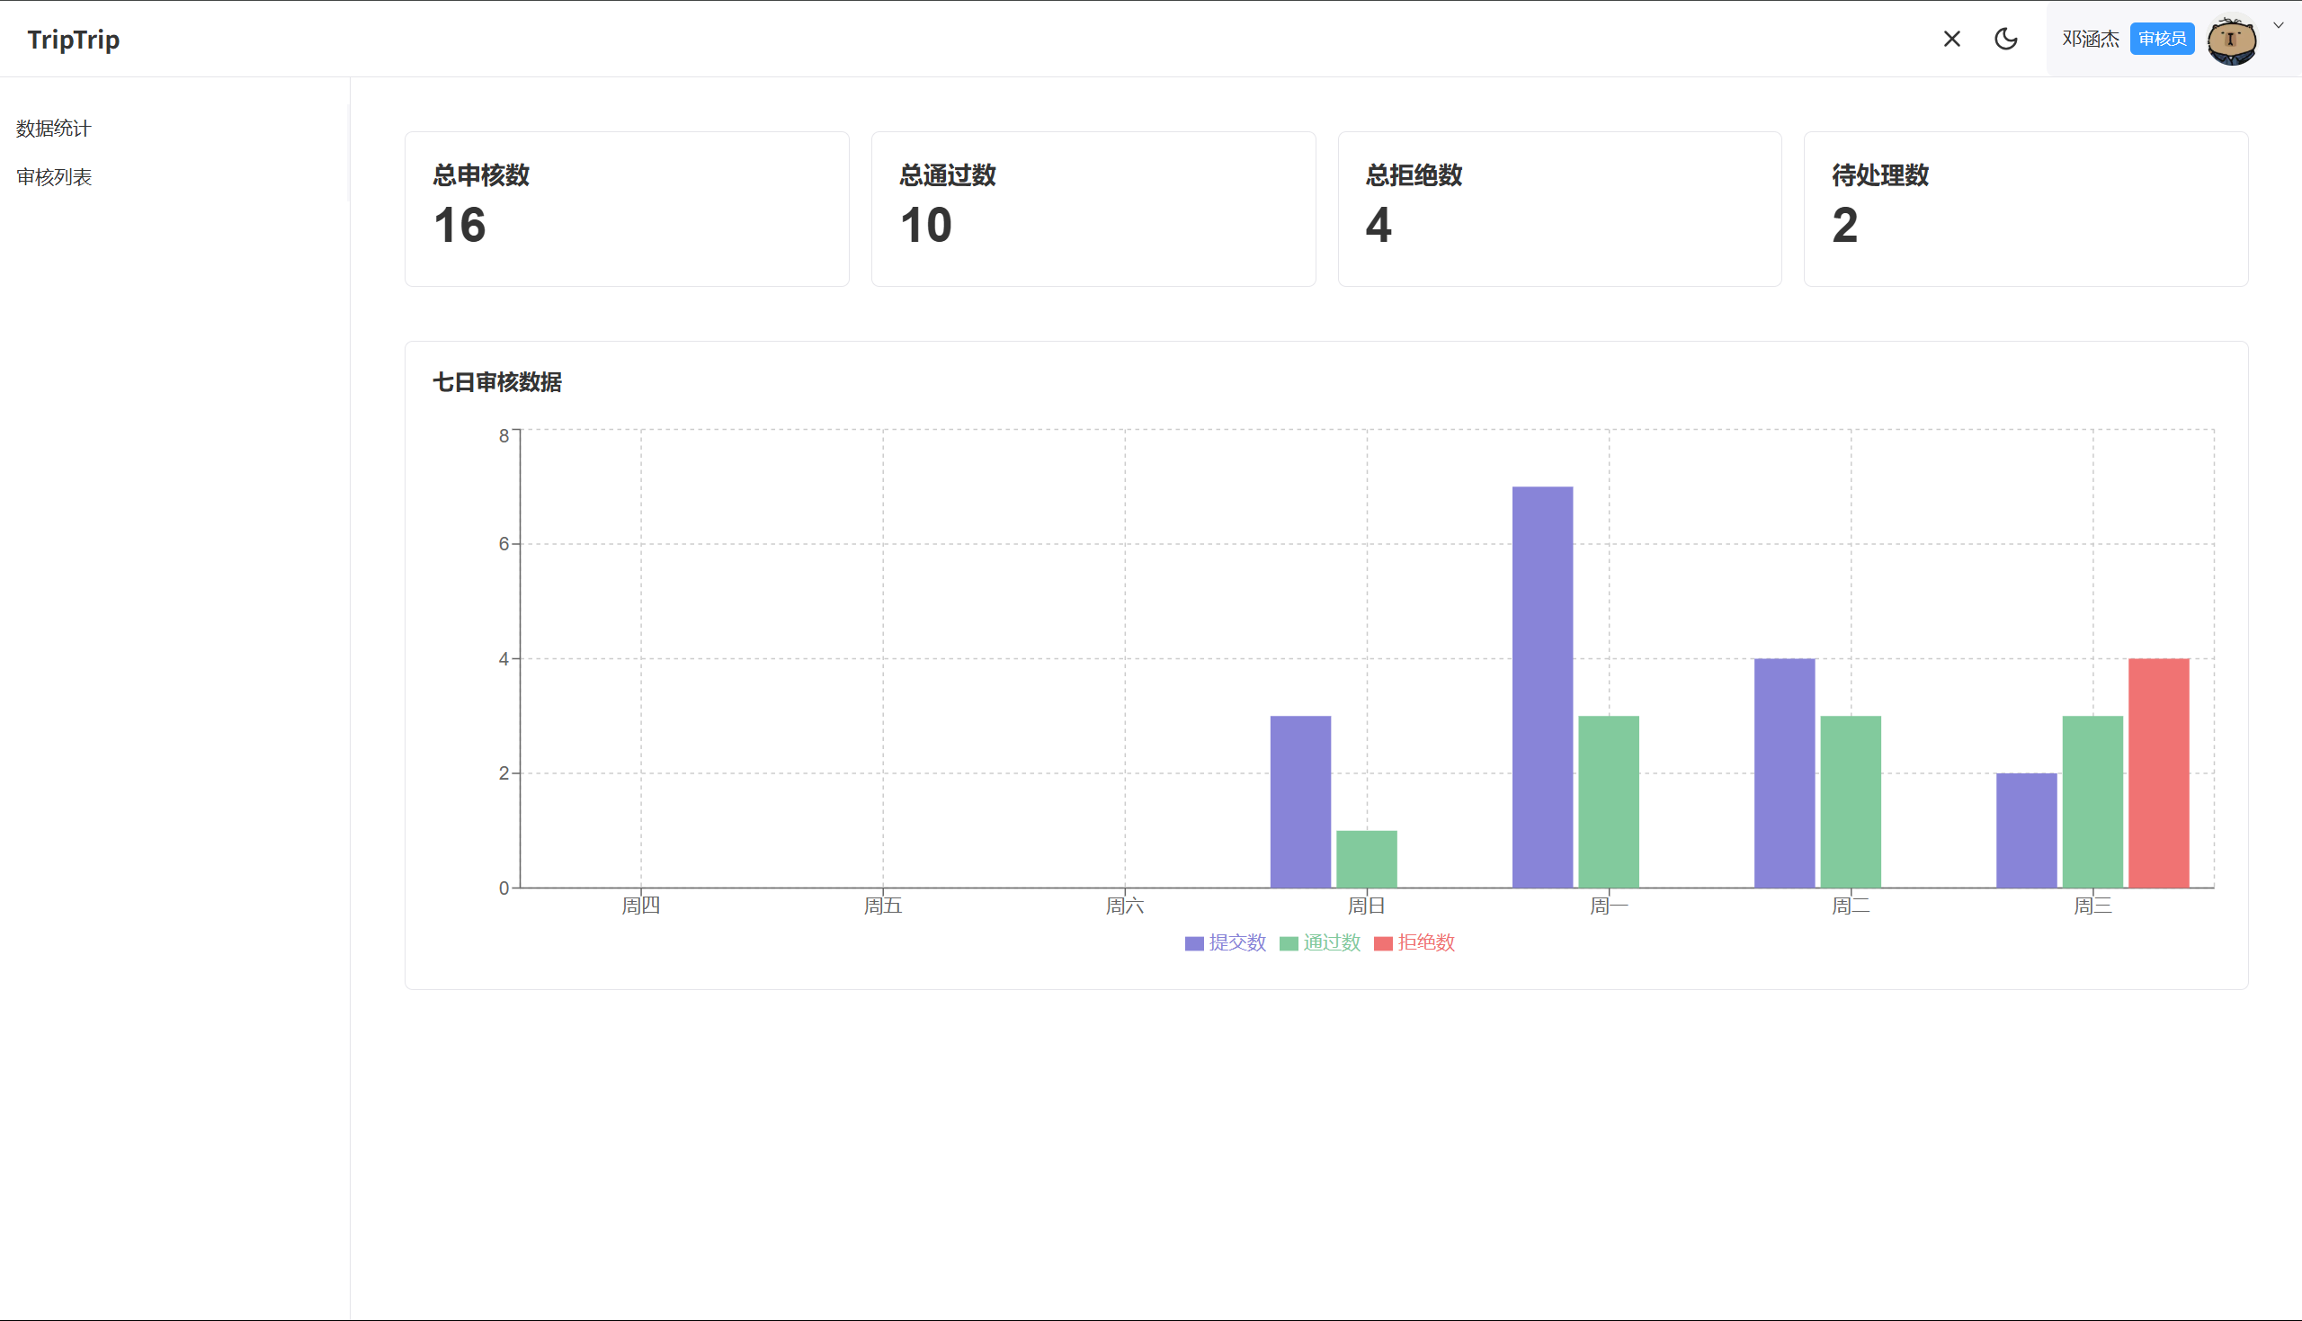Toggle 拒绝数 legend red swatch
Image resolution: width=2302 pixels, height=1321 pixels.
[1382, 943]
